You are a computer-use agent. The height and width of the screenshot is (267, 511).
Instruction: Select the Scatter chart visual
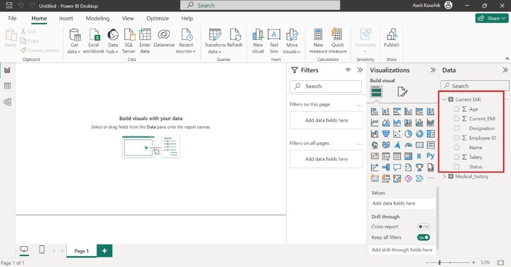(x=397, y=134)
